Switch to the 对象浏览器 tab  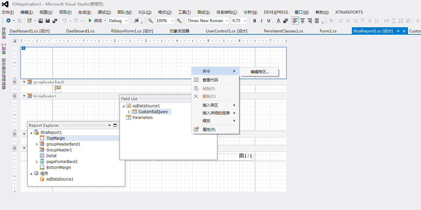tap(180, 31)
